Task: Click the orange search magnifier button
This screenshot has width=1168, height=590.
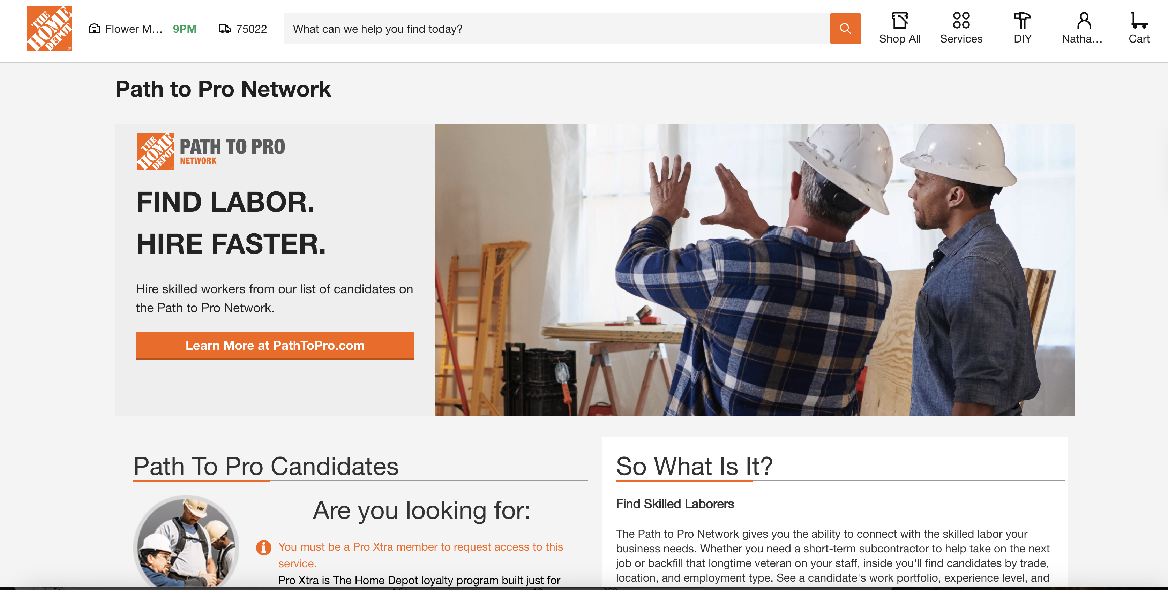Action: (x=845, y=29)
